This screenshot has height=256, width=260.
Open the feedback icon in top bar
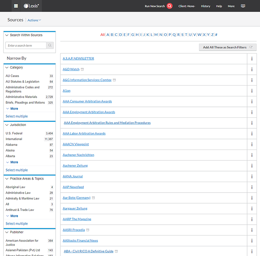[x=243, y=6]
